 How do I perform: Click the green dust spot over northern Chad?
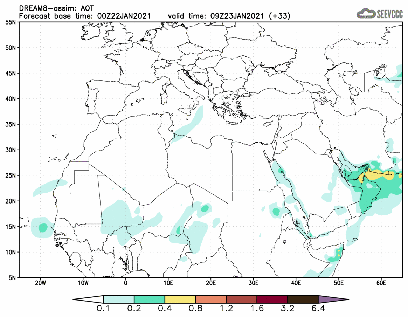[x=205, y=208]
